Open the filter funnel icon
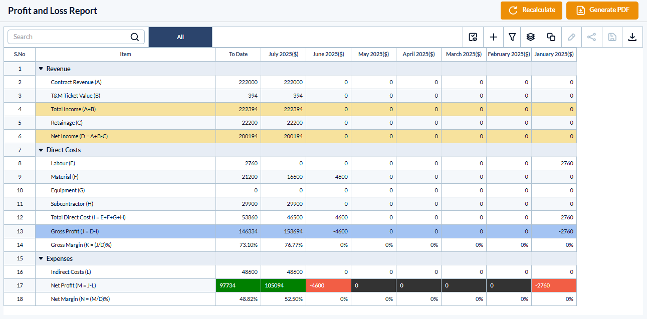This screenshot has width=647, height=319. click(512, 37)
